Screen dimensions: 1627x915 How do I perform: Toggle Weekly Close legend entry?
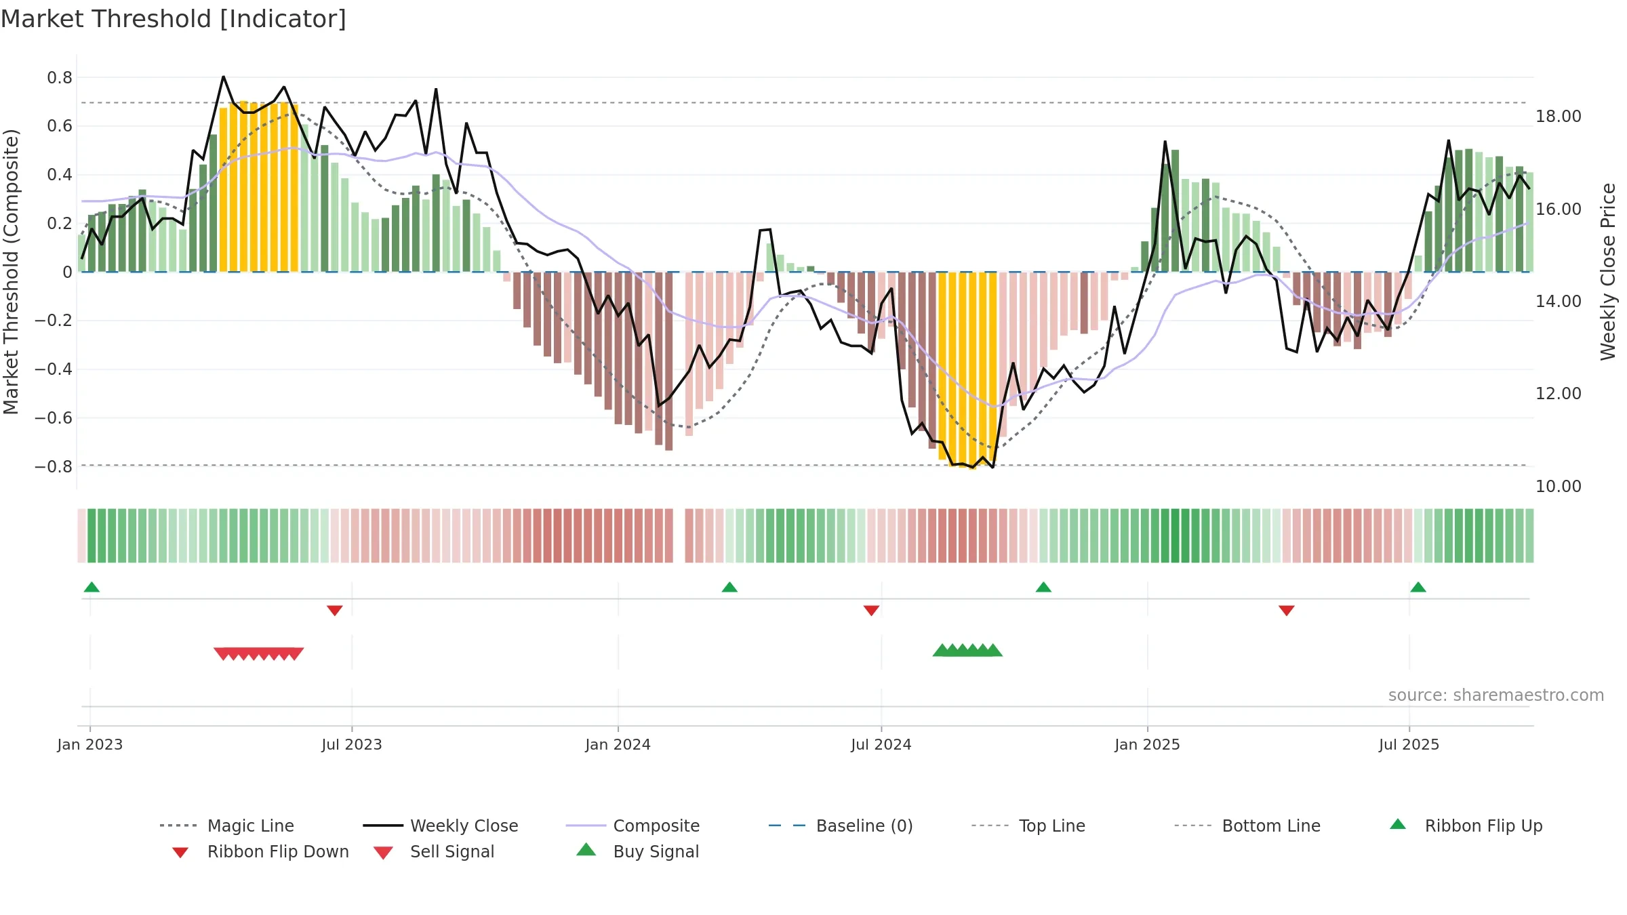point(441,826)
